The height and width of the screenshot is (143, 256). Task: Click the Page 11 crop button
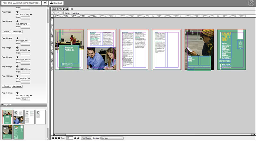[25, 99]
